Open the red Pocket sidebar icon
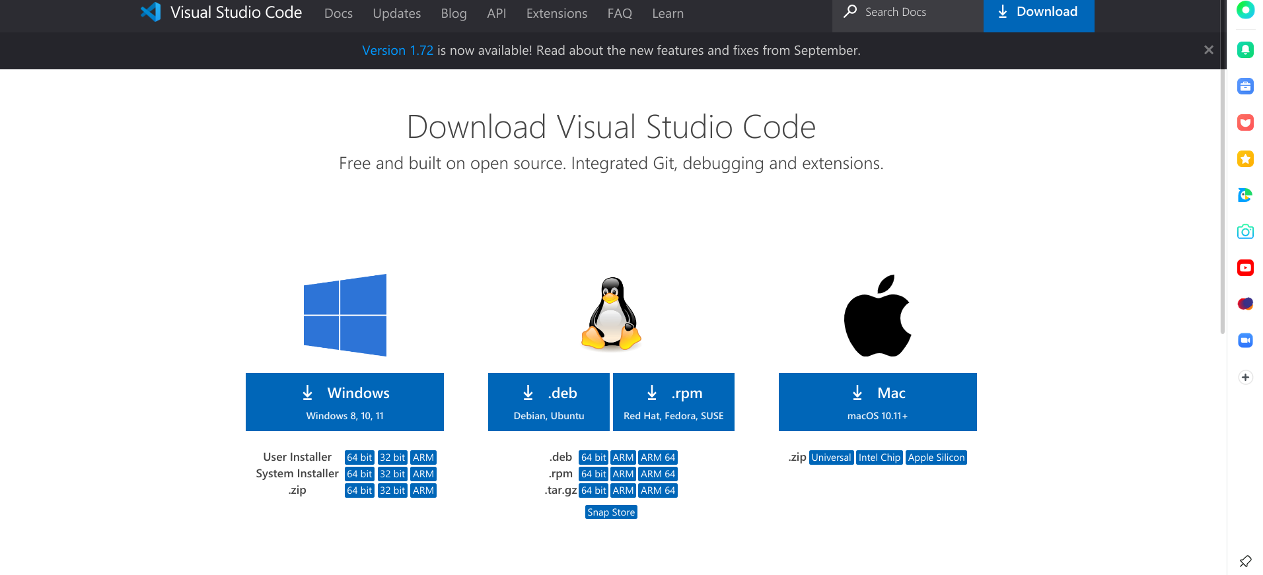 pyautogui.click(x=1245, y=122)
